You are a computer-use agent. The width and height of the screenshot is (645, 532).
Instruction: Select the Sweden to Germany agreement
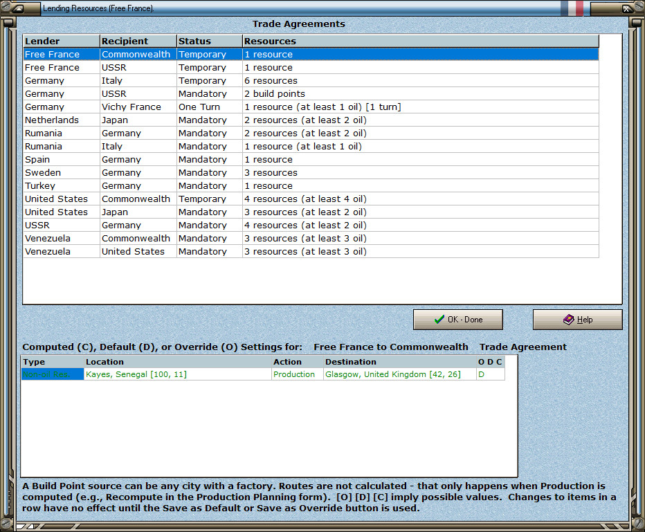(x=311, y=173)
